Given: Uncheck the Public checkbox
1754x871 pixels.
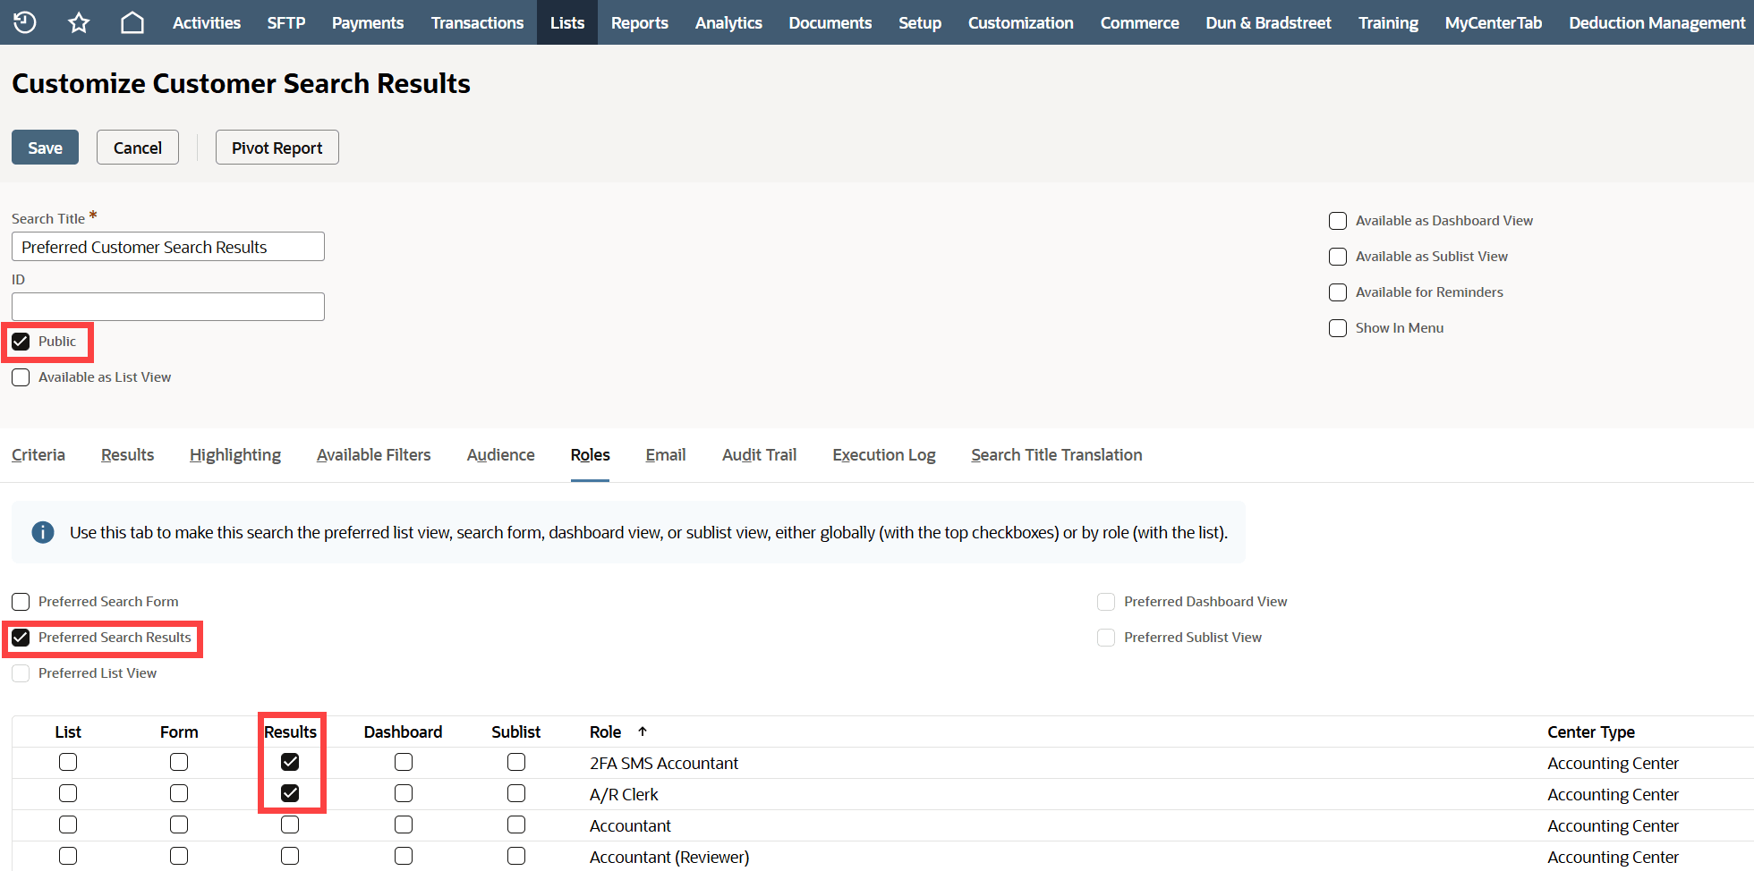Looking at the screenshot, I should [21, 342].
